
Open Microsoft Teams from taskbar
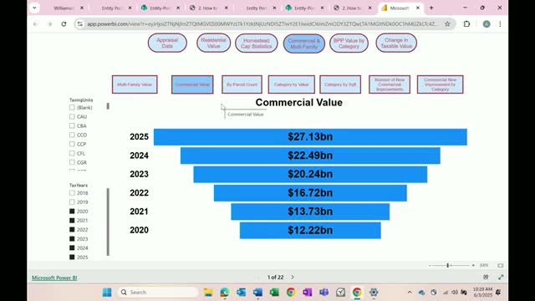pyautogui.click(x=324, y=292)
